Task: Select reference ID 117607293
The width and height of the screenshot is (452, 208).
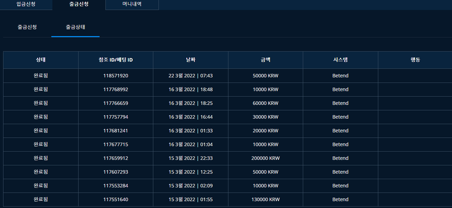Action: 116,172
